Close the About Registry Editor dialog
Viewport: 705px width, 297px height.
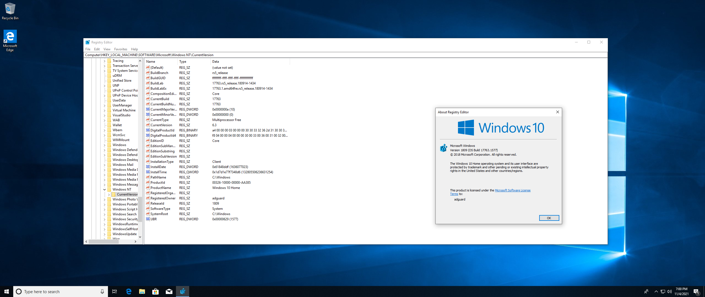[557, 112]
